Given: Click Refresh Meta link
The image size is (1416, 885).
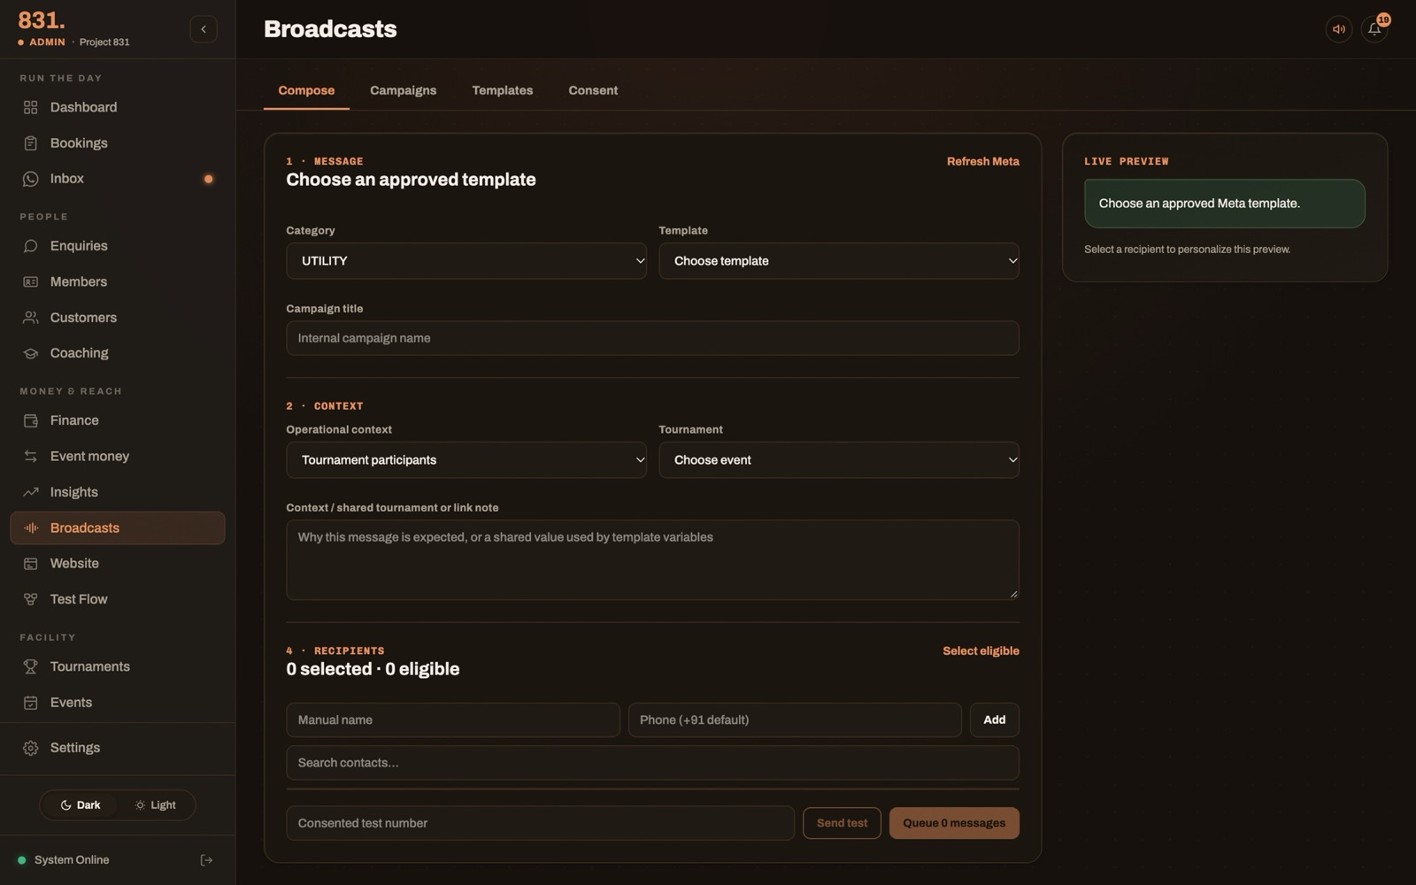Looking at the screenshot, I should (x=982, y=161).
